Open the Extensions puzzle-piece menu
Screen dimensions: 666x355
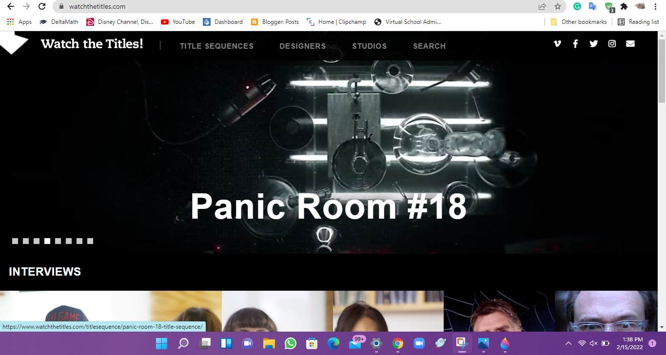(624, 6)
